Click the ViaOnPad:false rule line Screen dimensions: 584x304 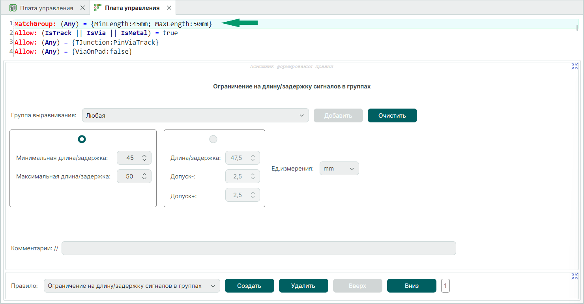73,52
